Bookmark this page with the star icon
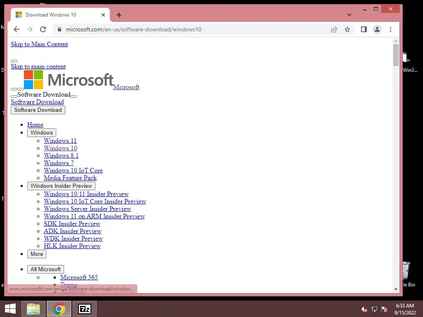The width and height of the screenshot is (423, 317). point(347,29)
